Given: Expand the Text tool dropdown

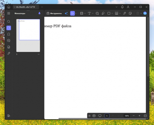Looking at the screenshot, I should [93, 13].
